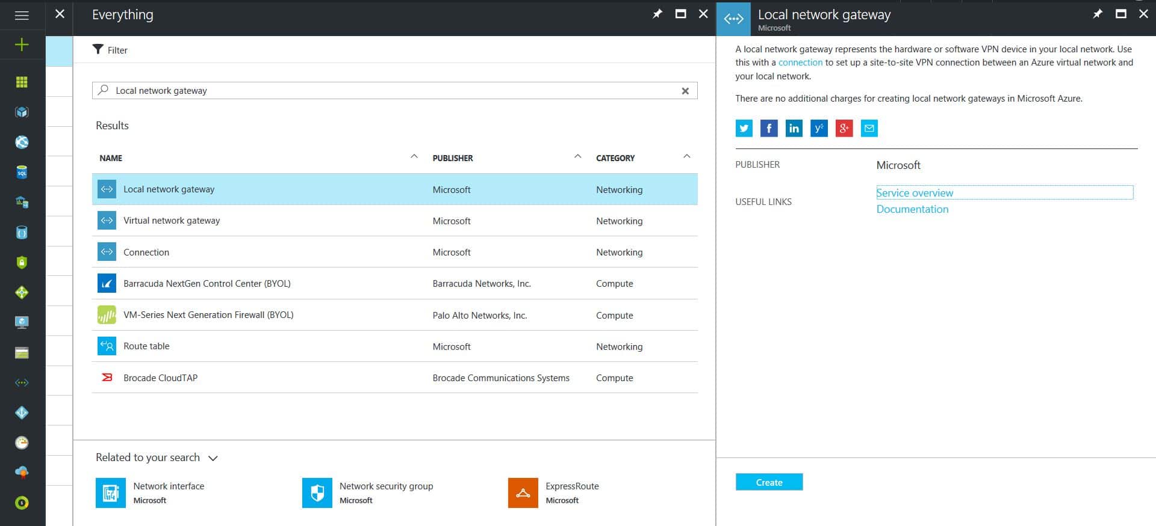Select Barracuda NextGen Control Center (BYOL)
Screen dimensions: 1156x526
click(395, 283)
